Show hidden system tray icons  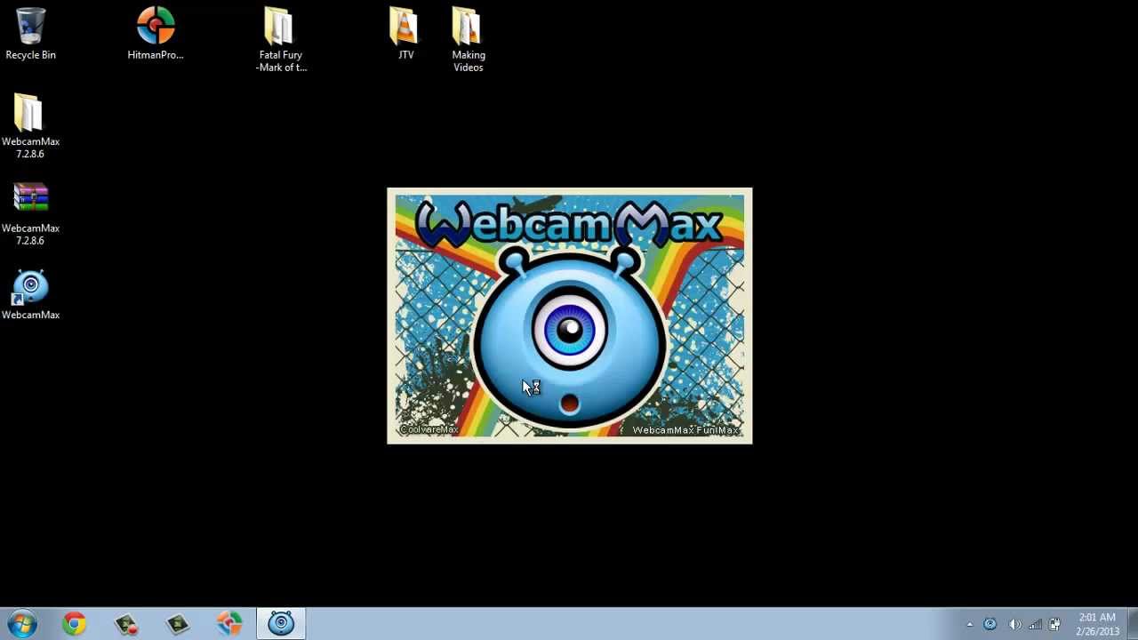pos(970,625)
